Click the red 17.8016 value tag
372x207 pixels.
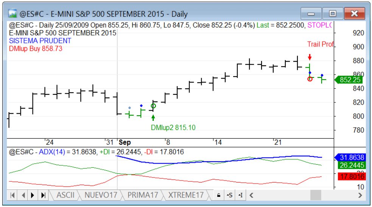(x=352, y=176)
